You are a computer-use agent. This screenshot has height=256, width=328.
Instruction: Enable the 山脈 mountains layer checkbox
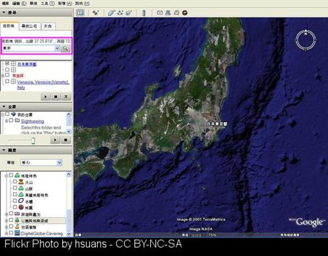(x=15, y=188)
